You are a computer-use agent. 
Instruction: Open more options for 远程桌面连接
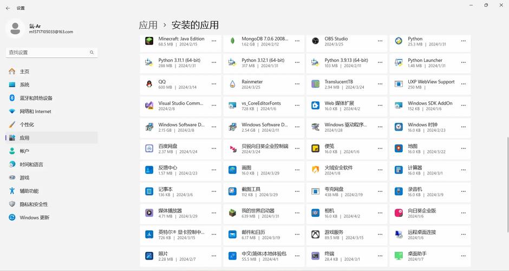(x=463, y=234)
